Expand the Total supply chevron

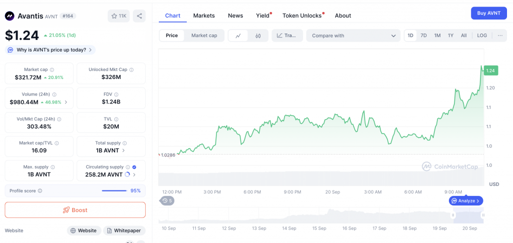(123, 150)
